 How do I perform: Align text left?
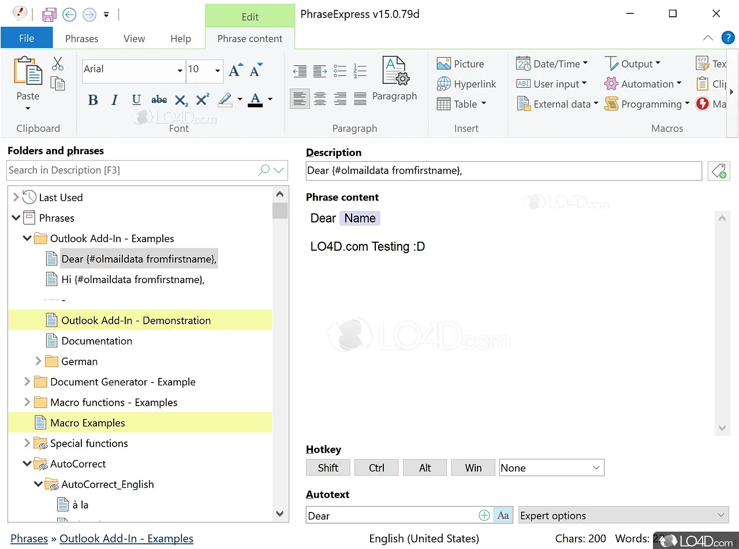[300, 99]
